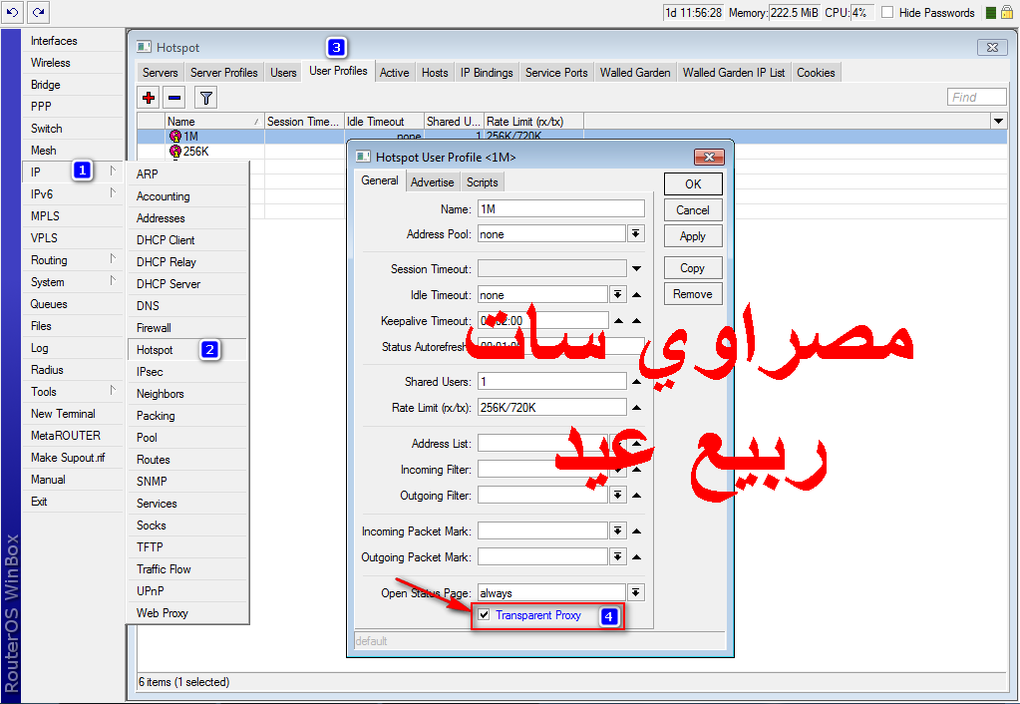Image resolution: width=1020 pixels, height=704 pixels.
Task: Click the red plus Add button
Action: (149, 98)
